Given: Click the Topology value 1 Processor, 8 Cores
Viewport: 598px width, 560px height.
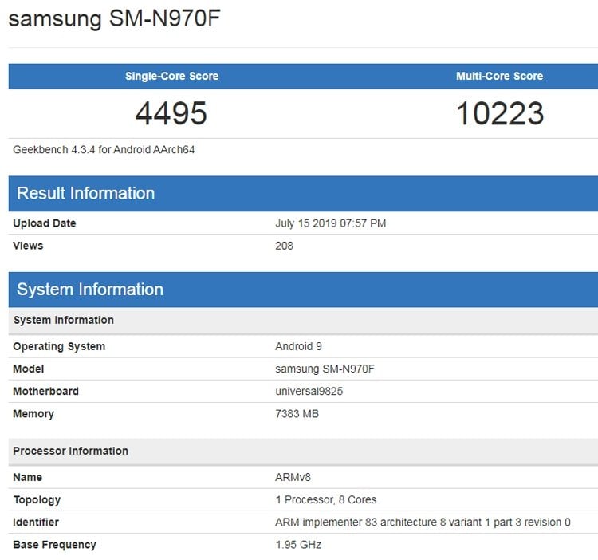Looking at the screenshot, I should (326, 499).
